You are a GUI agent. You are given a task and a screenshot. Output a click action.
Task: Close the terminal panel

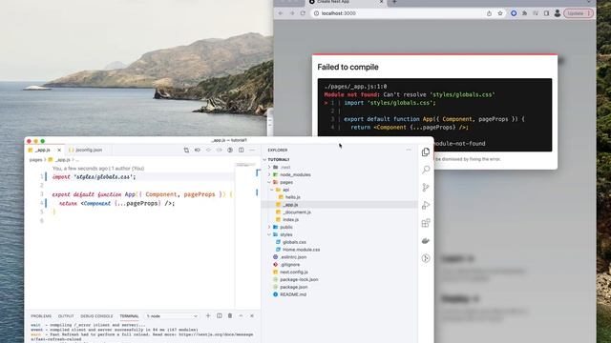point(252,315)
